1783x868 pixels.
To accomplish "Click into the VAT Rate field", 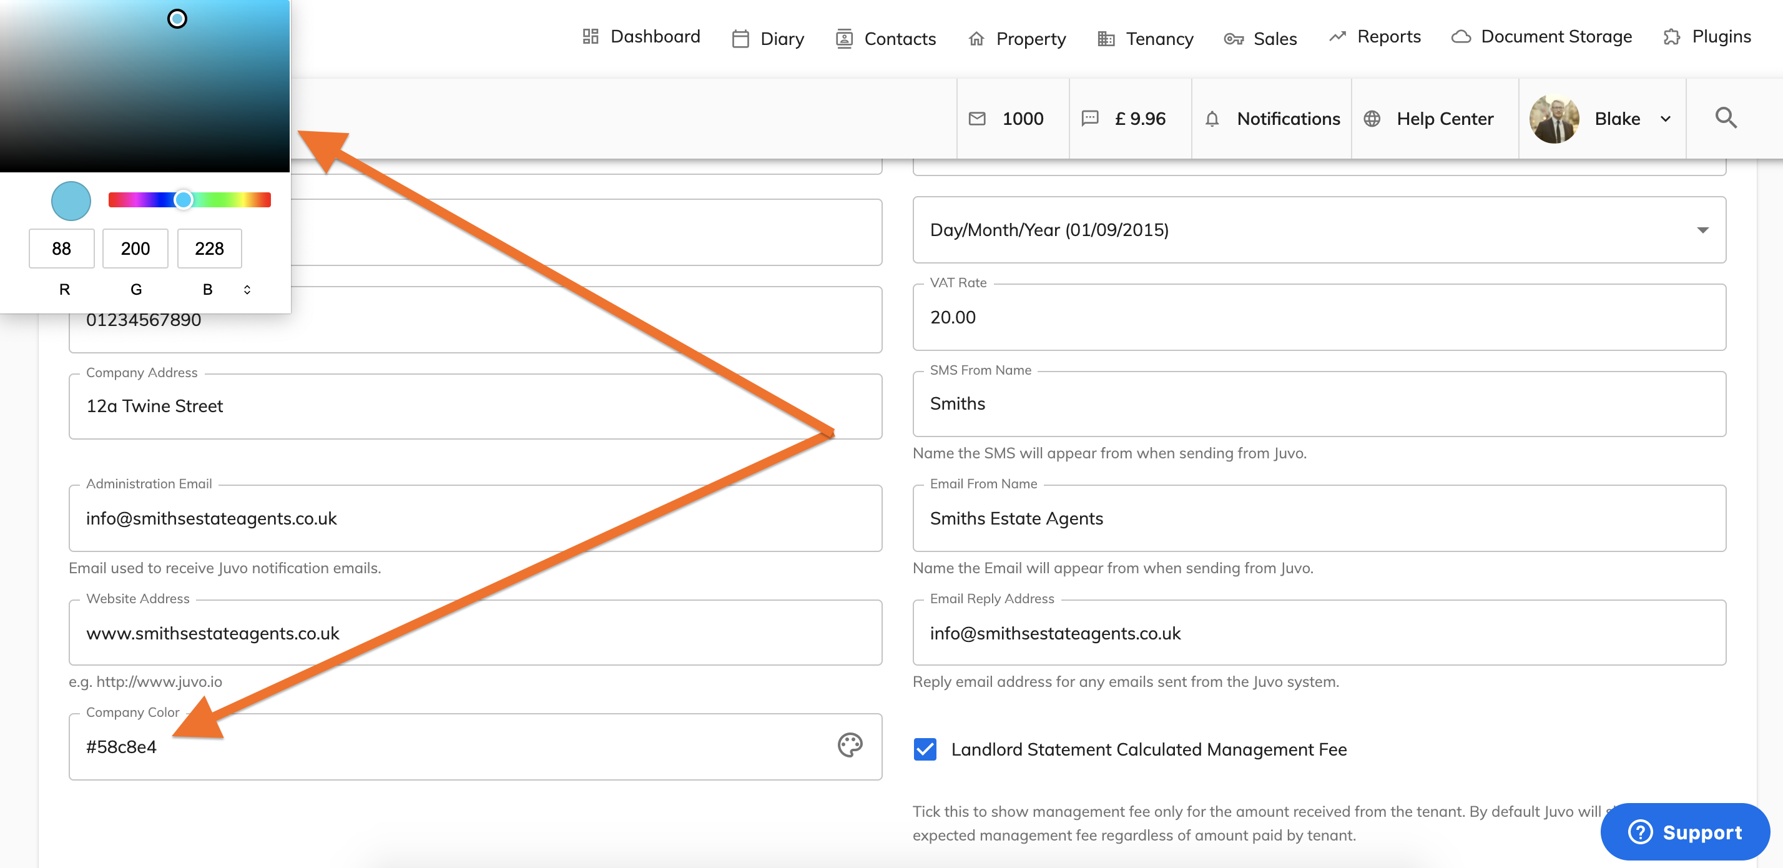I will coord(1318,318).
